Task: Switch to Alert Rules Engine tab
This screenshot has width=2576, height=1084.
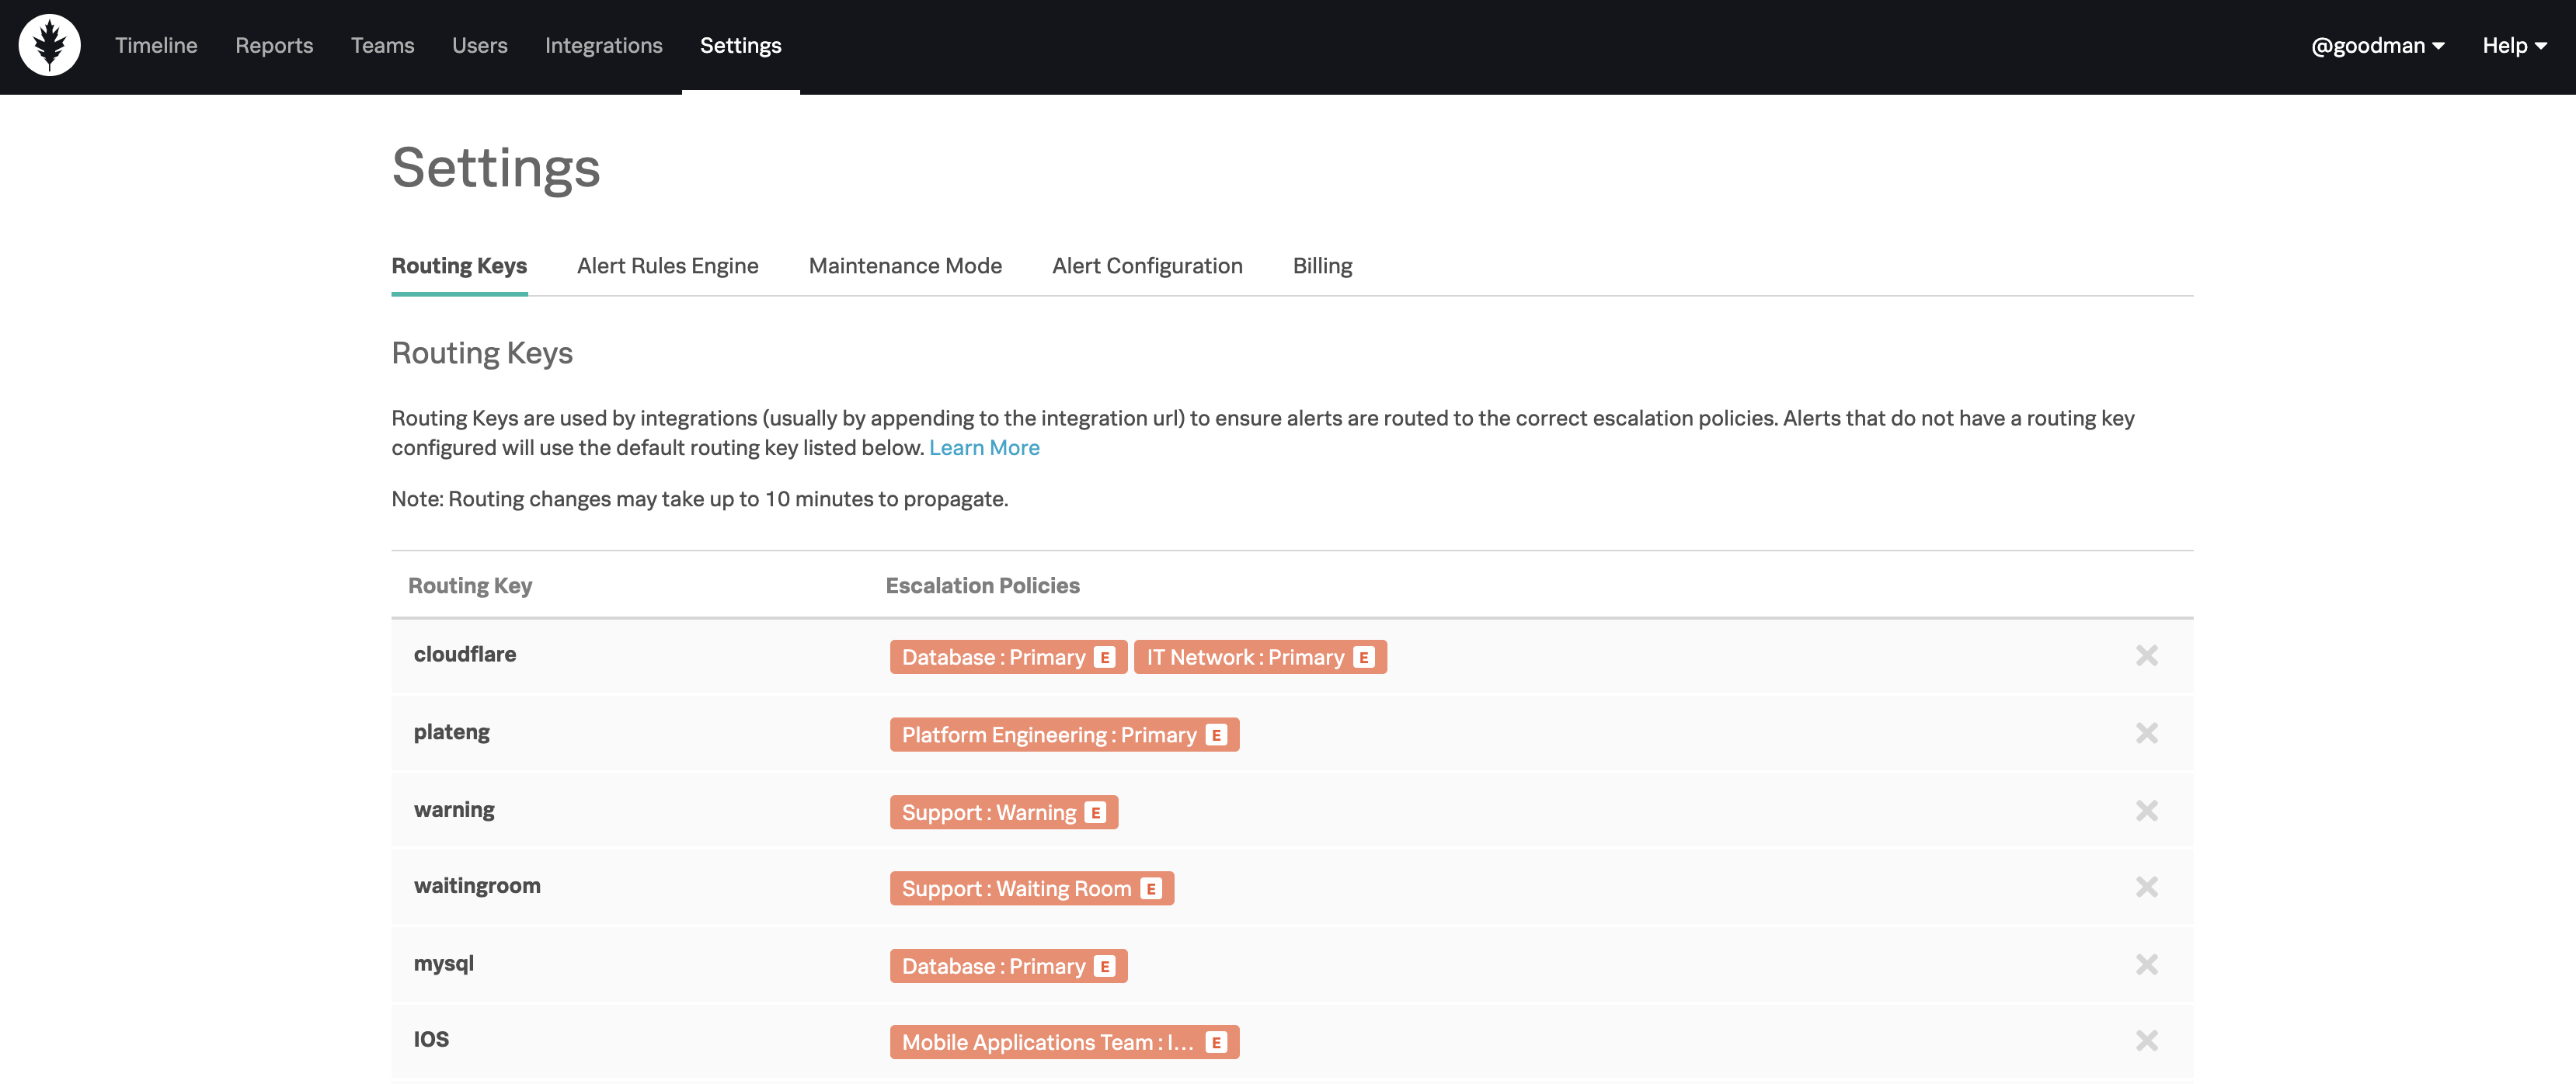Action: (667, 266)
